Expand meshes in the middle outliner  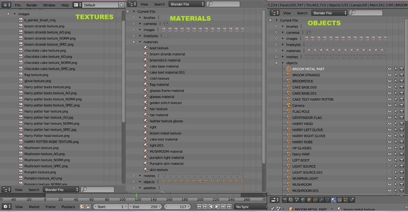click(134, 176)
